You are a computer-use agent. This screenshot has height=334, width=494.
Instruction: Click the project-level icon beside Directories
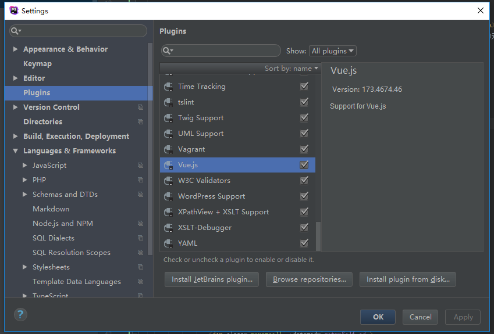point(140,122)
